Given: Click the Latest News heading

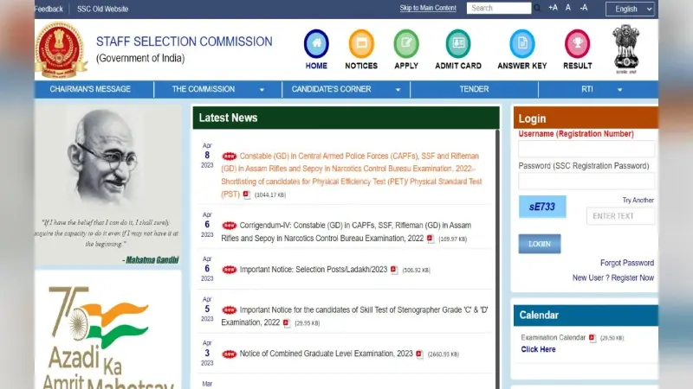Looking at the screenshot, I should click(x=228, y=118).
